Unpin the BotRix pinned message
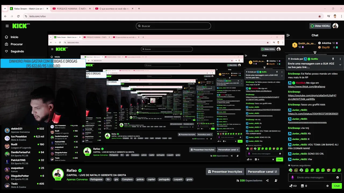Screen dimensions: 344x193 (x=333, y=59)
